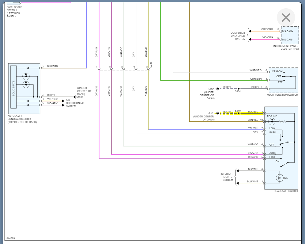Image resolution: width=305 pixels, height=244 pixels.
Task: Click the G201 ground dot beside autolamp sensor
Action: pos(74,97)
